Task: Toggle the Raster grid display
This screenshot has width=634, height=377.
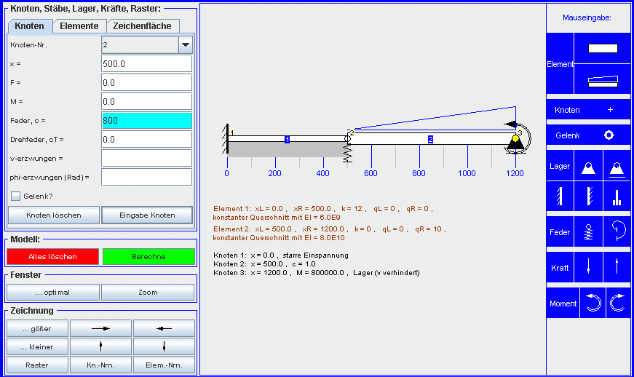Action: click(37, 365)
